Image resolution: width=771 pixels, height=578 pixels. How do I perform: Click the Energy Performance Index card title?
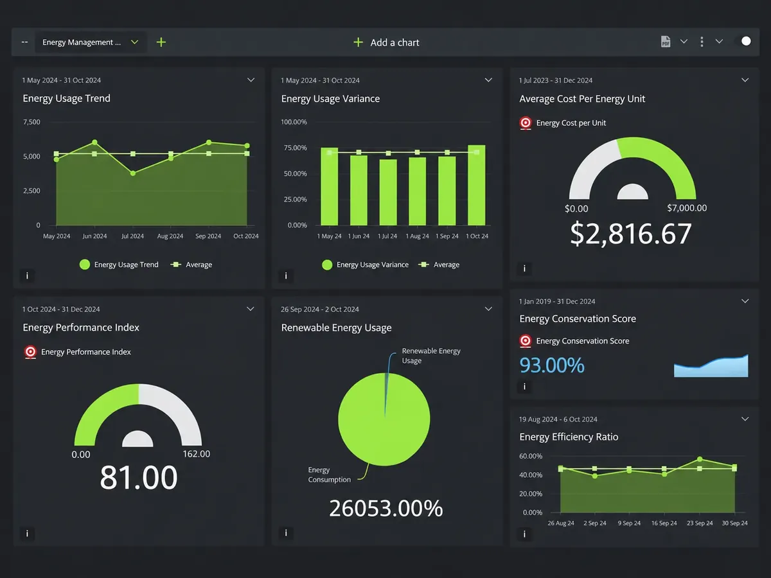tap(81, 328)
